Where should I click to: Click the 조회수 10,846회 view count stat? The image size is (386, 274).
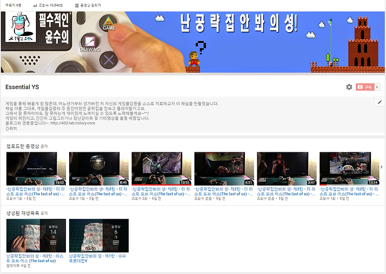tap(48, 5)
